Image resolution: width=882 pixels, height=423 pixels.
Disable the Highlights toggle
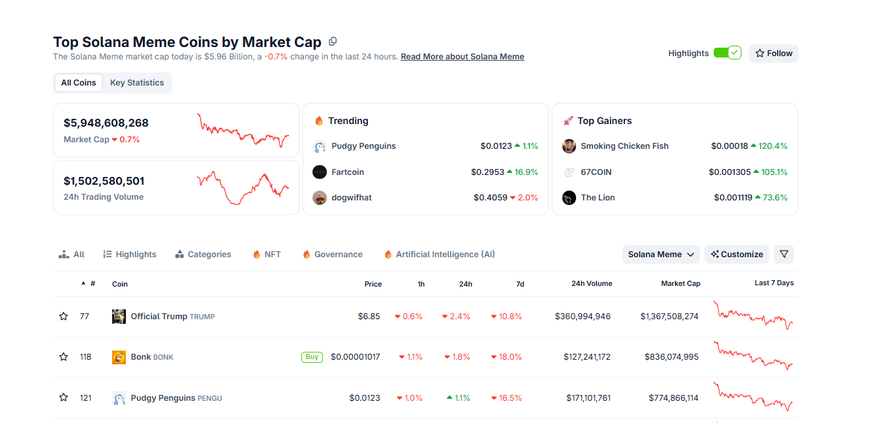pyautogui.click(x=728, y=52)
